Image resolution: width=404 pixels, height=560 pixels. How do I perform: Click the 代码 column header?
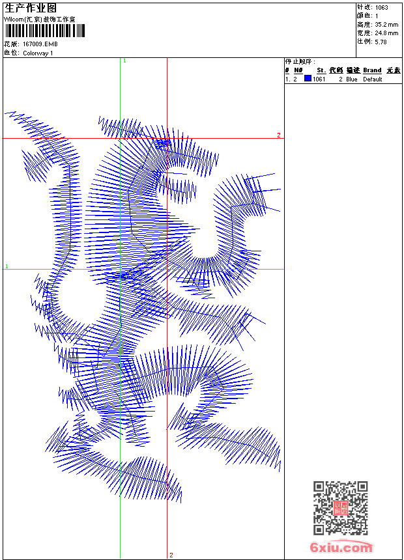point(336,70)
